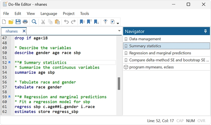The width and height of the screenshot is (211, 125).
Task: Open the tab list dropdown arrow
Action: coord(119,31)
